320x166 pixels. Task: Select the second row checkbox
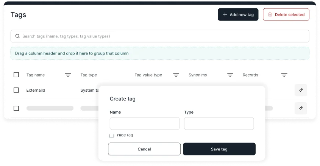pos(16,108)
